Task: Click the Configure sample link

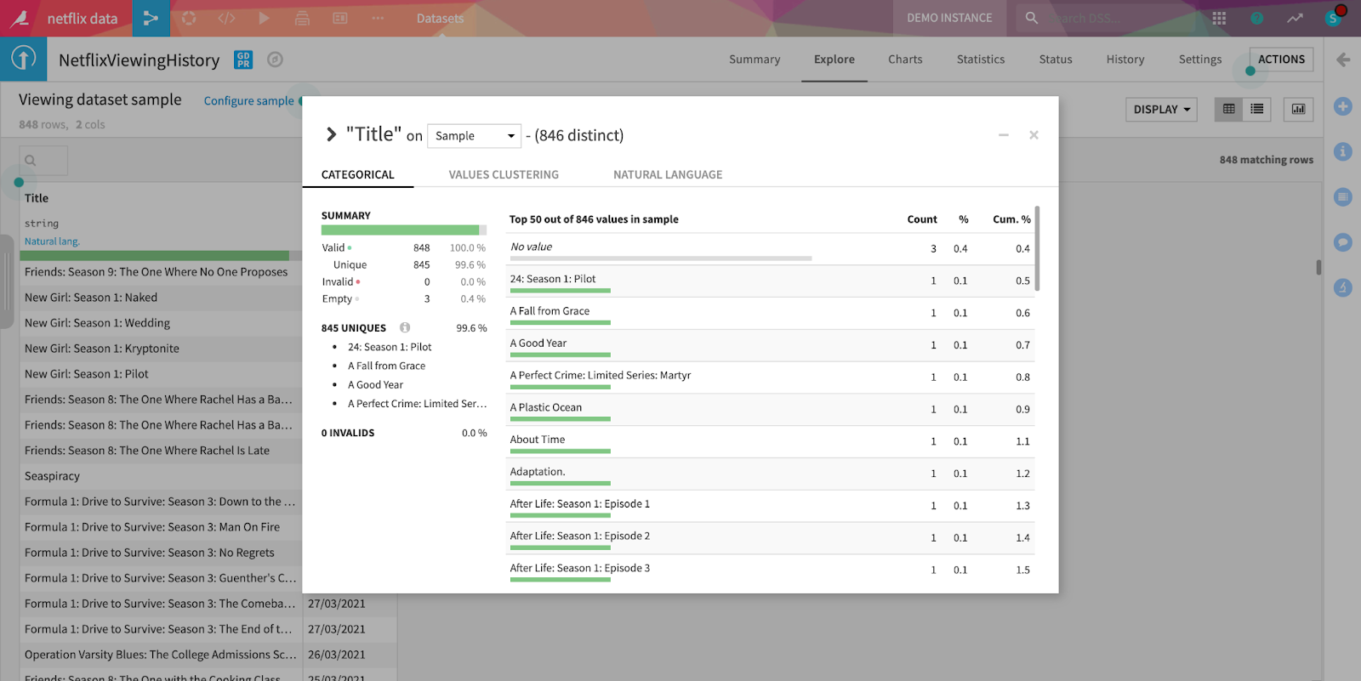Action: [x=249, y=100]
